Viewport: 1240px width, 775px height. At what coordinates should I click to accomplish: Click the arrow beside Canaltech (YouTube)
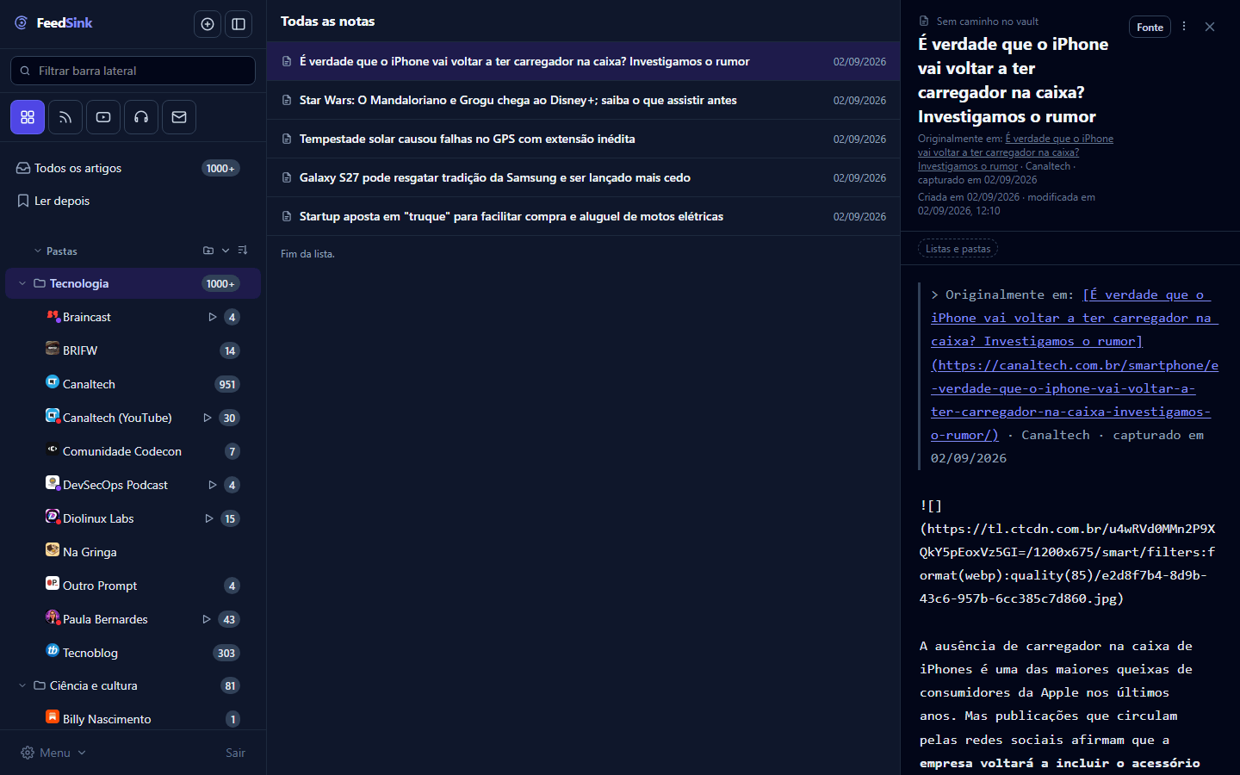pos(208,418)
